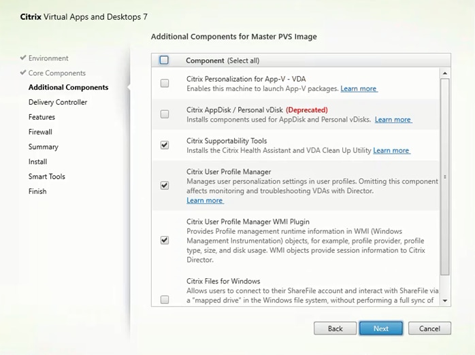The height and width of the screenshot is (355, 475).
Task: Select the Core Components step
Action: (x=57, y=73)
